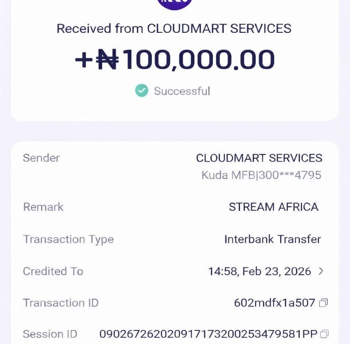Viewport: 350px width, 344px height.
Task: Click the Successful status text
Action: [x=182, y=91]
